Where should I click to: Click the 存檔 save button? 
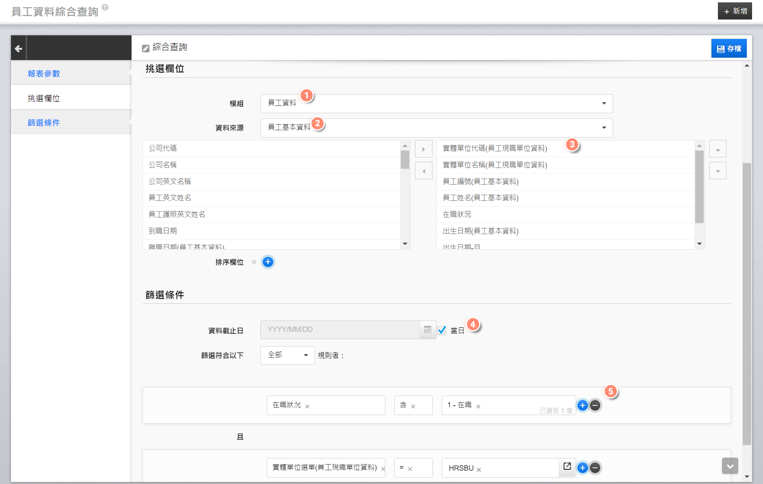tap(728, 49)
